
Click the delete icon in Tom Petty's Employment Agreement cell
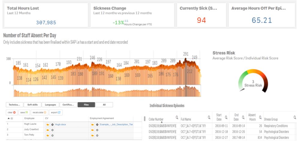click(x=97, y=136)
